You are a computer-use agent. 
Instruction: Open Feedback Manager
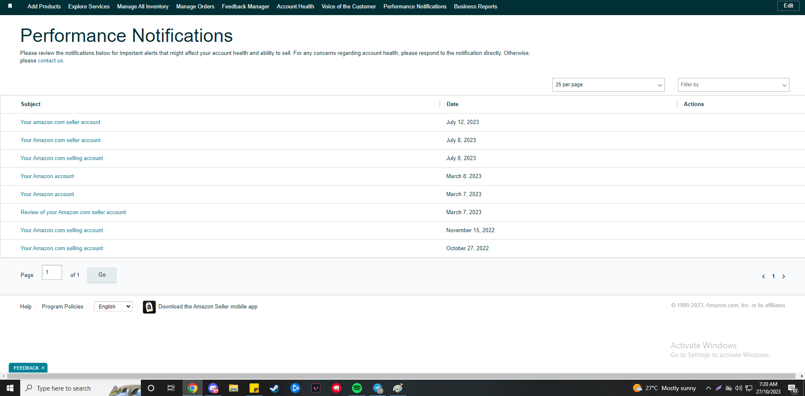click(245, 7)
